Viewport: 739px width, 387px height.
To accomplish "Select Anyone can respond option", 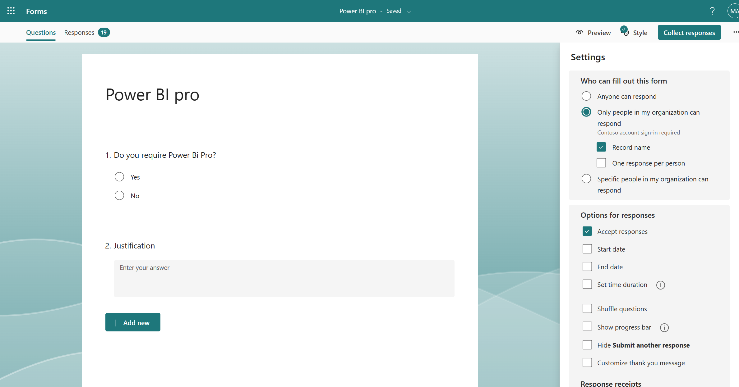I will tap(586, 96).
